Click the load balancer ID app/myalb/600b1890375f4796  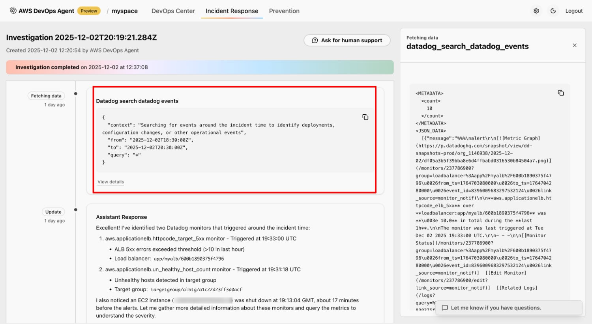(x=189, y=259)
